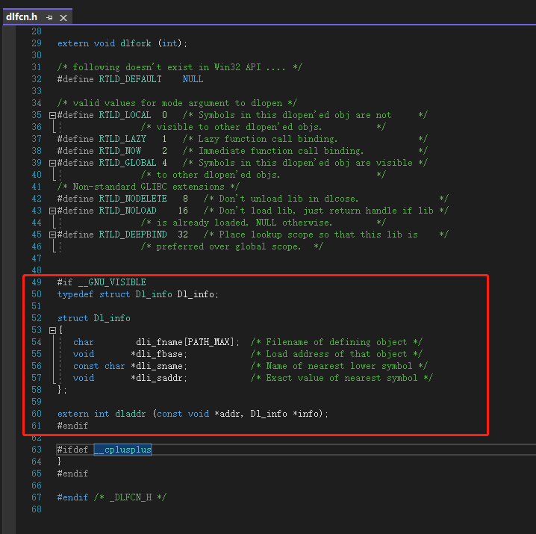Click the #endif on line 61
The image size is (536, 534).
click(x=72, y=426)
